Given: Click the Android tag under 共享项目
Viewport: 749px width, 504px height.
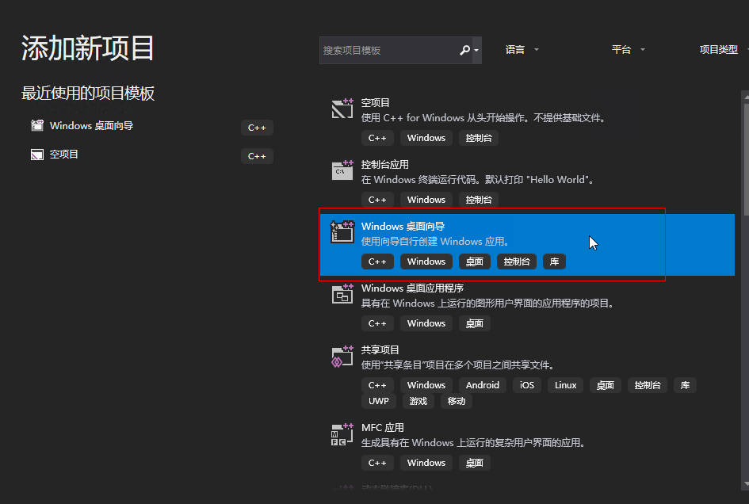Looking at the screenshot, I should (483, 385).
